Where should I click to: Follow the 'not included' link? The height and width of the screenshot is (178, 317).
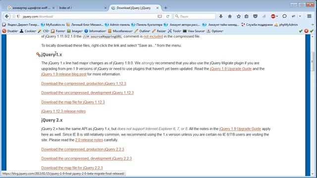pos(153,36)
